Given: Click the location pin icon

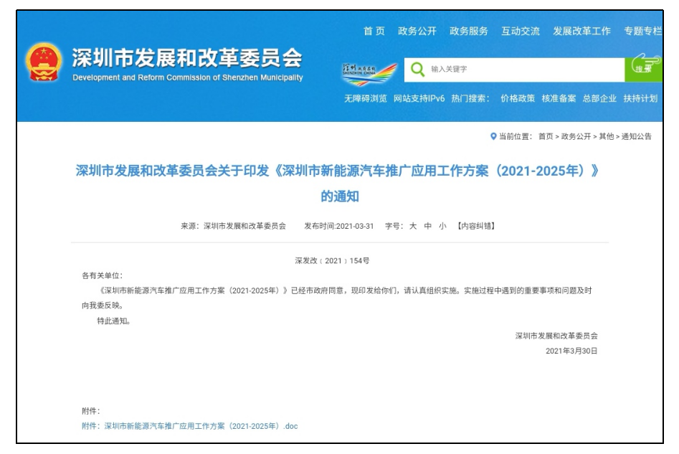Looking at the screenshot, I should [x=493, y=136].
